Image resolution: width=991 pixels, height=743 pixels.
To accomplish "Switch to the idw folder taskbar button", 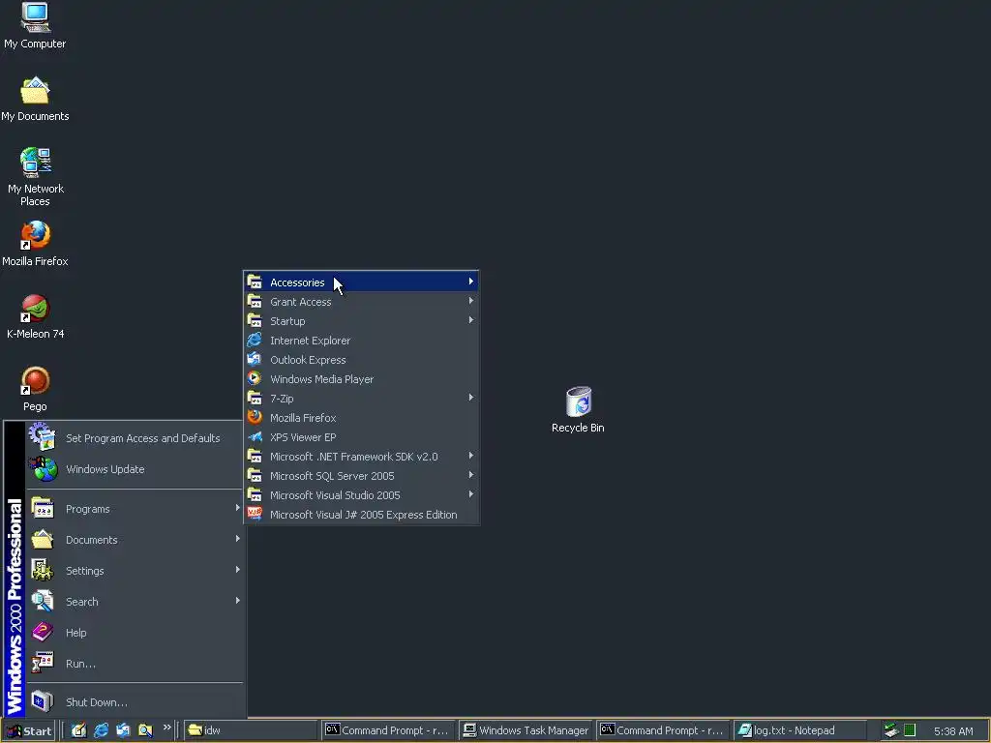I will (x=251, y=730).
